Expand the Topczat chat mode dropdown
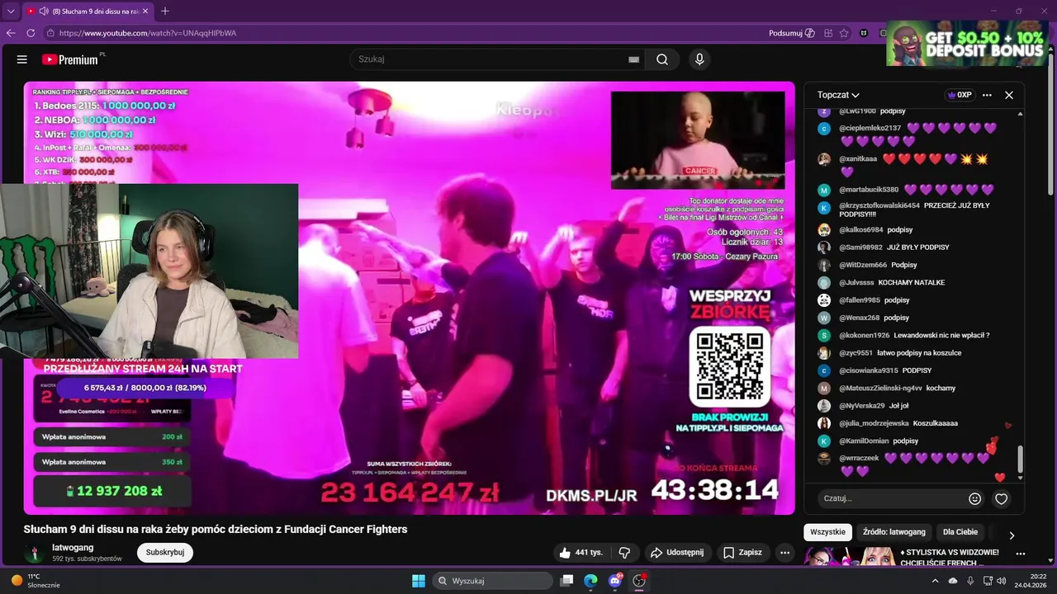1057x594 pixels. coord(838,95)
